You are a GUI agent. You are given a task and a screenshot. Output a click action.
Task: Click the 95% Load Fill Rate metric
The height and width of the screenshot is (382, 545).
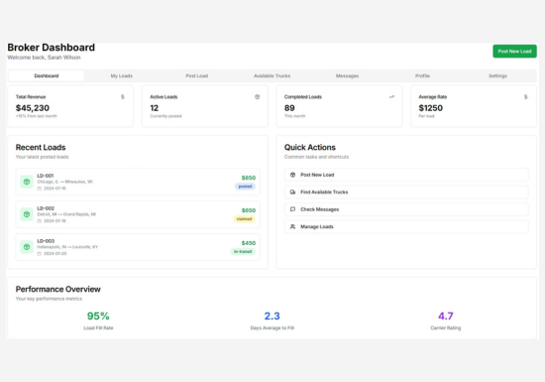tap(98, 316)
